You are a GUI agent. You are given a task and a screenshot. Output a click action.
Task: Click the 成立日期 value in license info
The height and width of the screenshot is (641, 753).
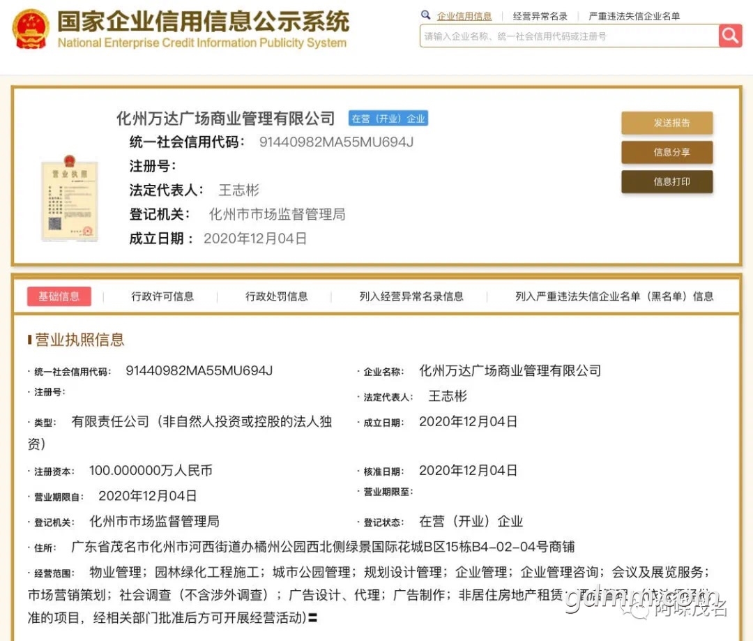(469, 421)
